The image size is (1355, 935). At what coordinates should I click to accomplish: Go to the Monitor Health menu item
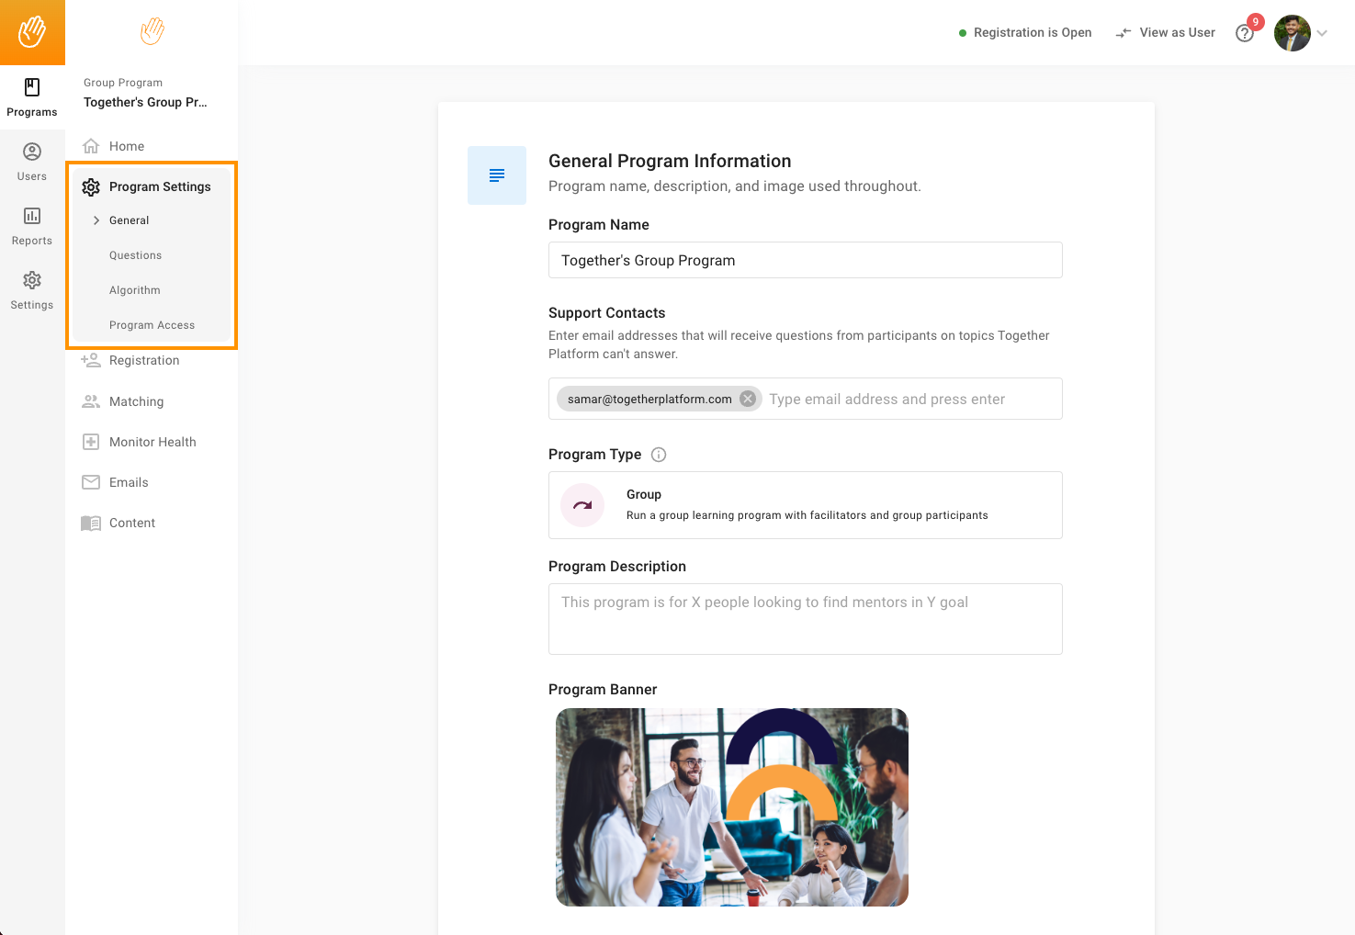152,442
